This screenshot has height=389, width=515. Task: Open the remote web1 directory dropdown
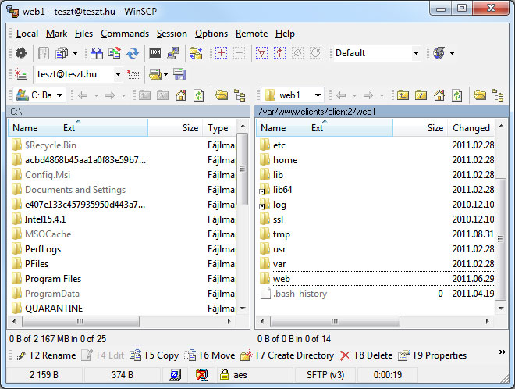318,96
